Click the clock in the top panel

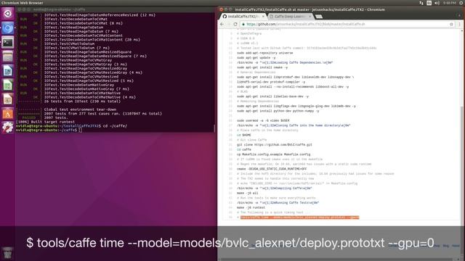click(x=450, y=3)
